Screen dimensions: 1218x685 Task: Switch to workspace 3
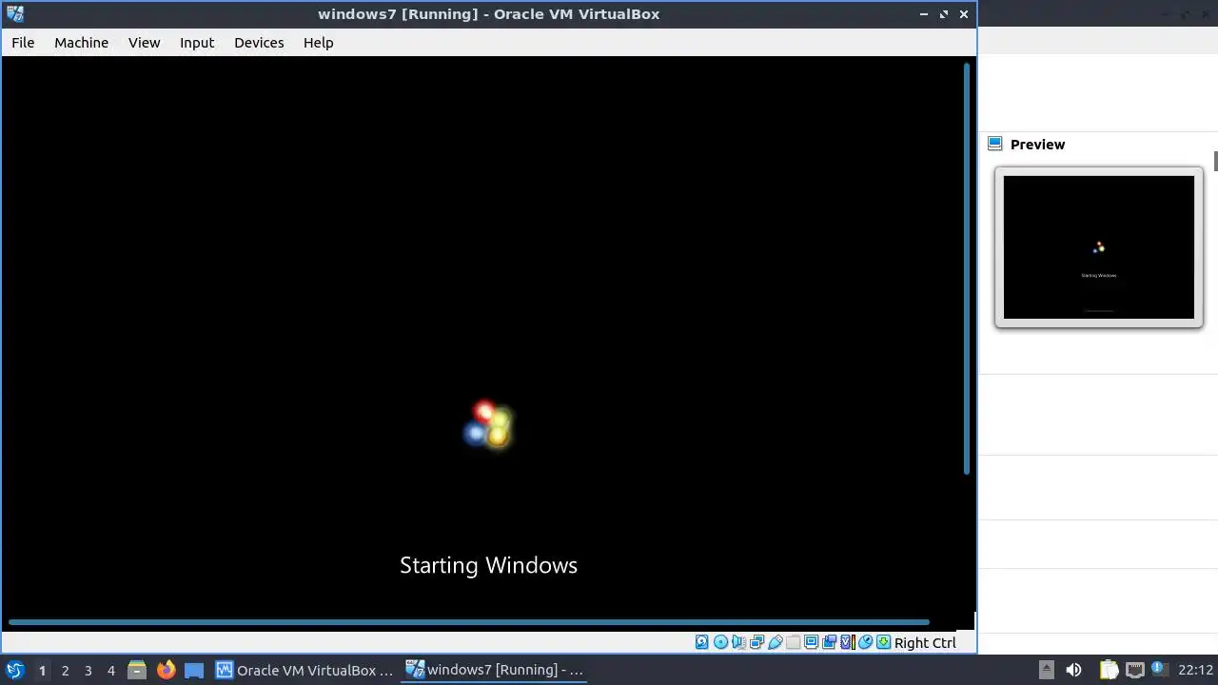pos(88,671)
